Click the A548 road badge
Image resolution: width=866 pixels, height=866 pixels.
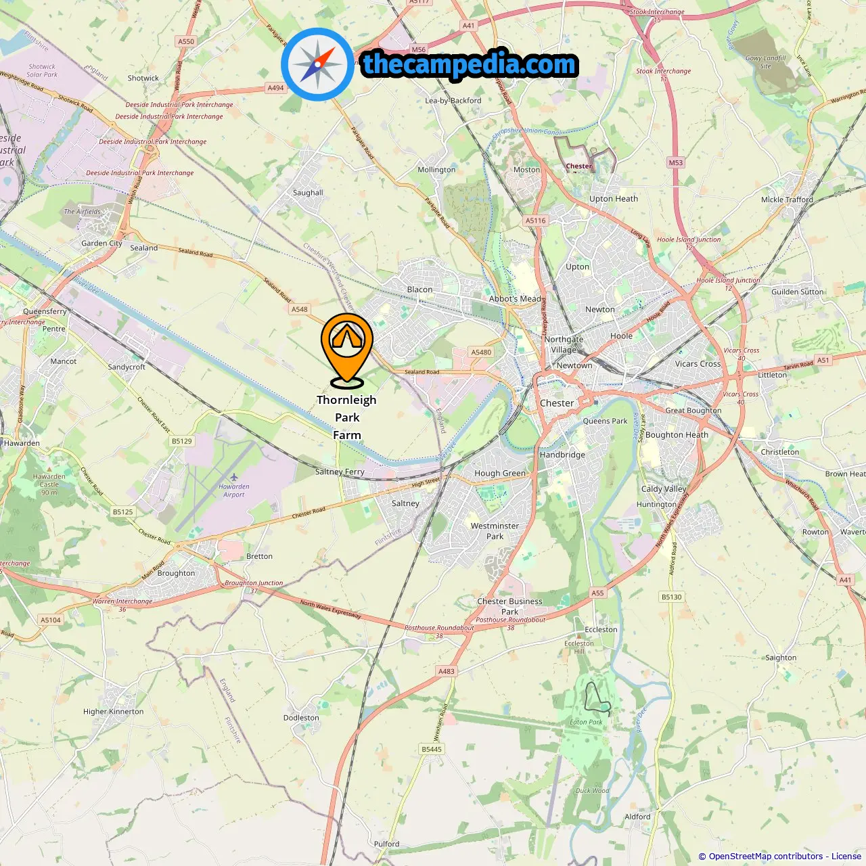299,309
